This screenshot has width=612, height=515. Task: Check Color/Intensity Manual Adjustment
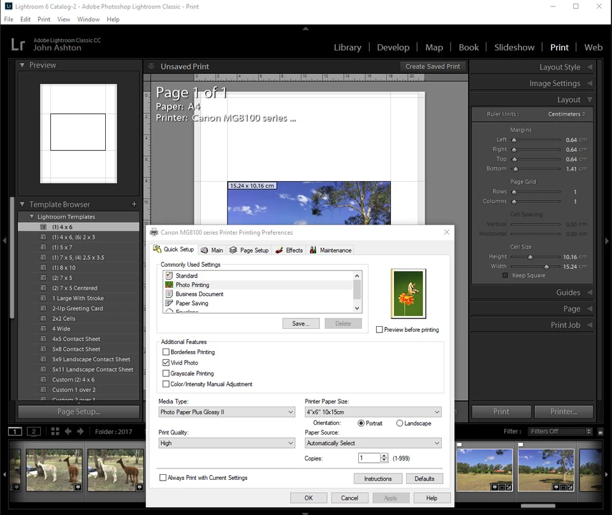(166, 384)
